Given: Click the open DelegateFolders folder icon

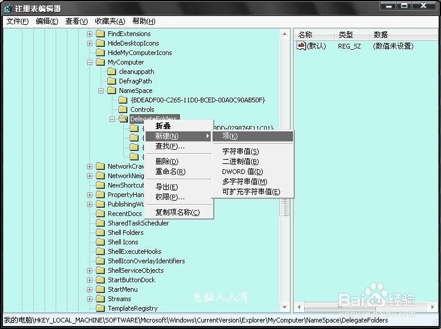Looking at the screenshot, I should point(123,119).
